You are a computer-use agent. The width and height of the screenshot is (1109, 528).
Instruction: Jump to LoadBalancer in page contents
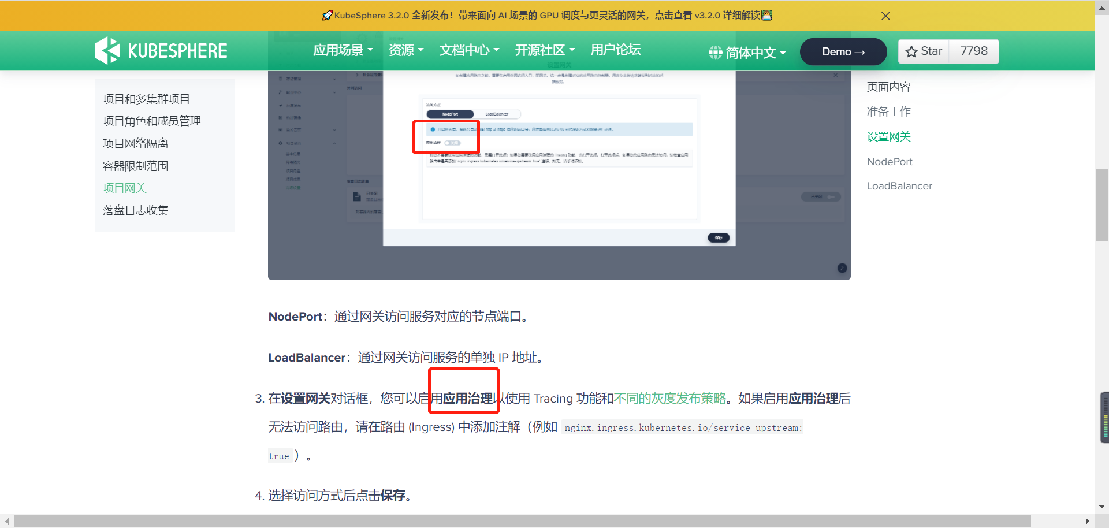(x=899, y=186)
